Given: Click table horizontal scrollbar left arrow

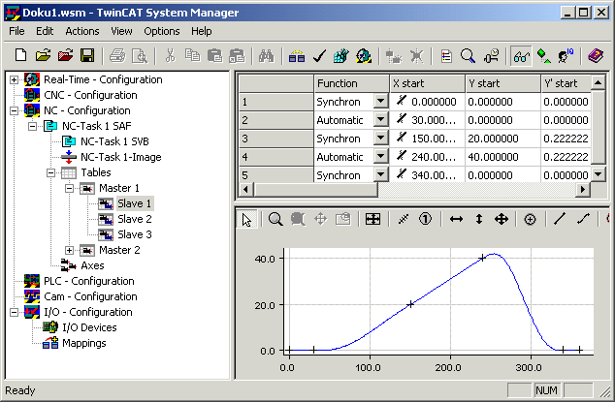Looking at the screenshot, I should click(246, 190).
